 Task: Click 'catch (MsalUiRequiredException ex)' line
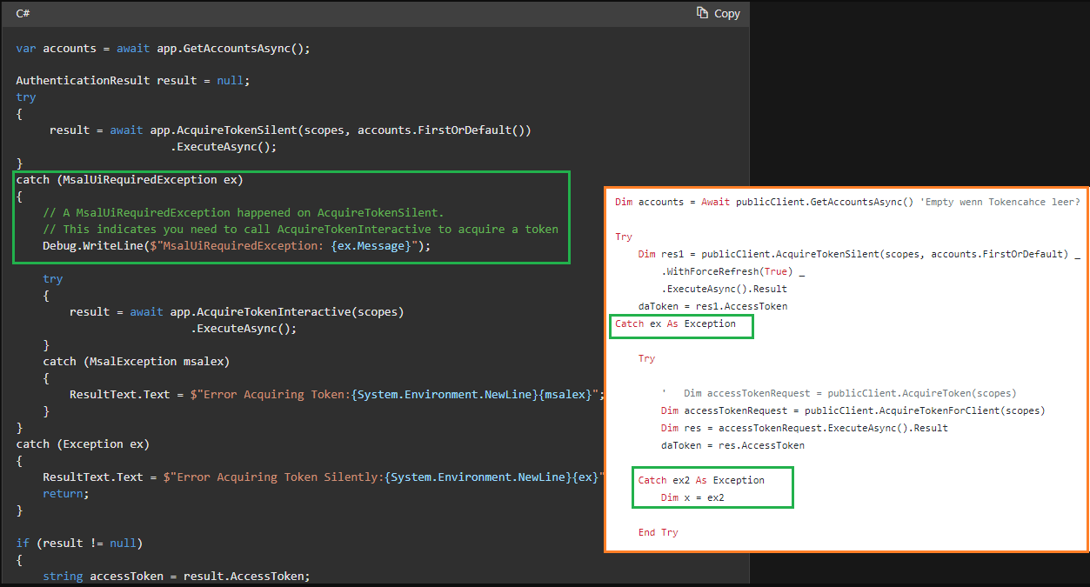pyautogui.click(x=130, y=180)
